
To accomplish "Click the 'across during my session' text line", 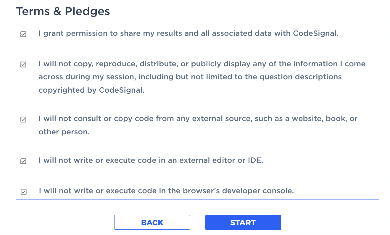I will click(x=190, y=77).
